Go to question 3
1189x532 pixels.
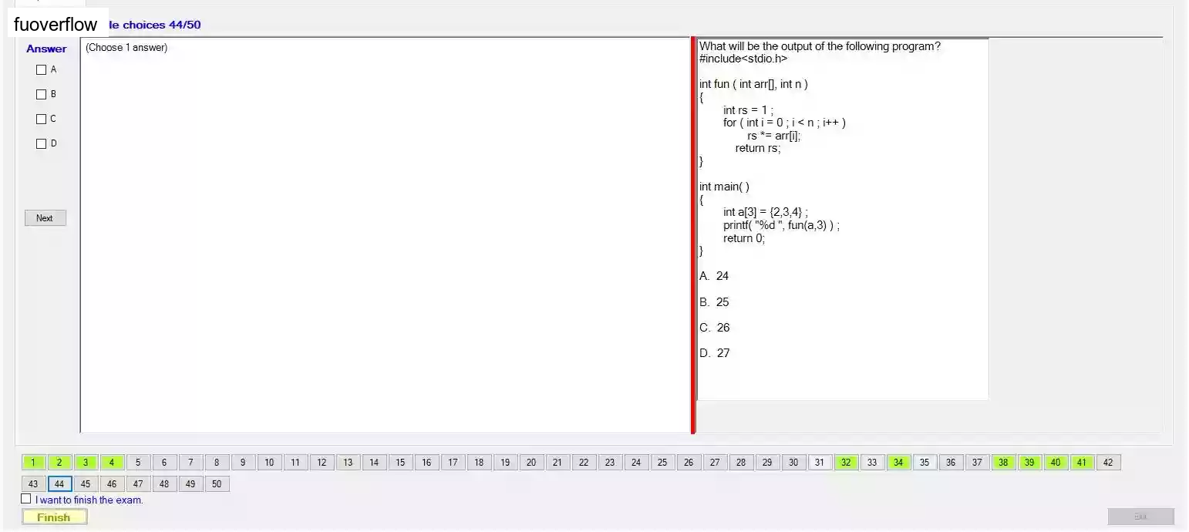[86, 463]
